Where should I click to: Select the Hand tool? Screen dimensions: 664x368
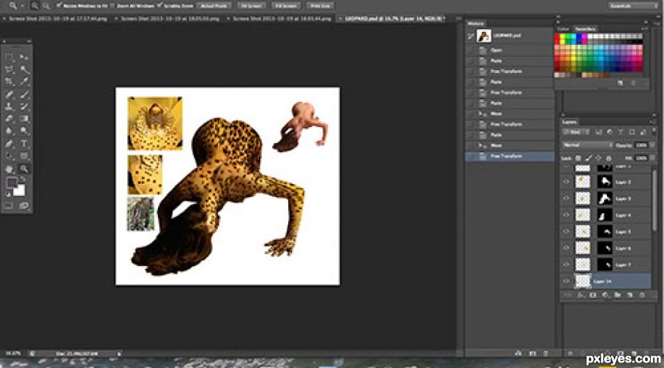(9, 169)
